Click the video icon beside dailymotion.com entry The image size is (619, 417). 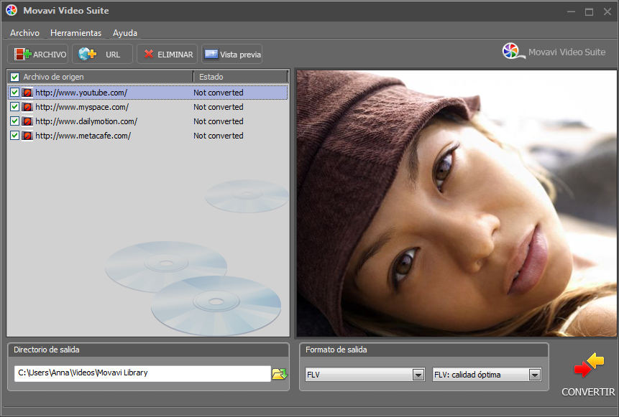click(x=27, y=121)
